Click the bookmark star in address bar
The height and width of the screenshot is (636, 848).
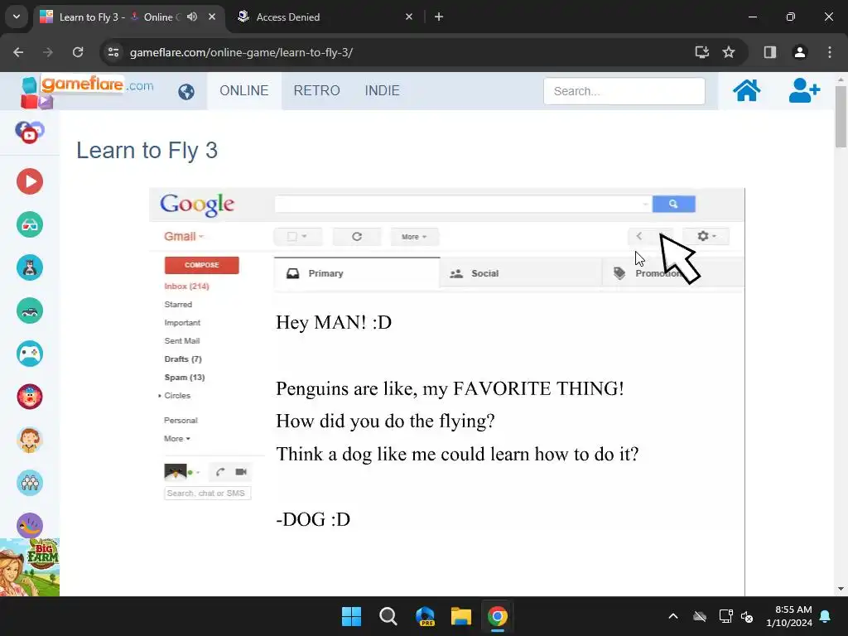(x=729, y=52)
